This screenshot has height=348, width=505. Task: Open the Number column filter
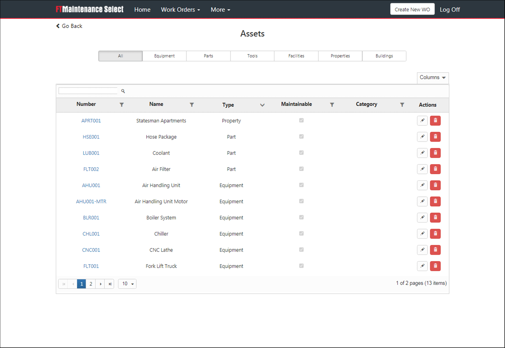click(122, 105)
